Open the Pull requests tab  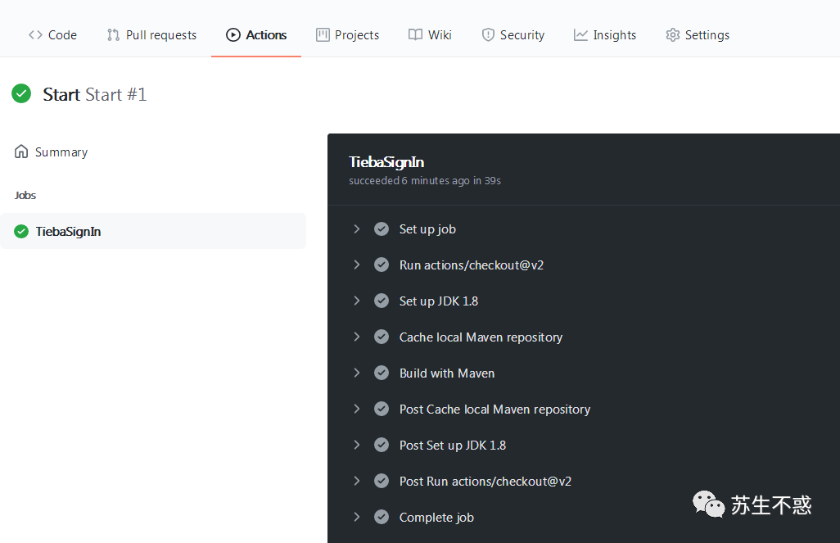(x=151, y=35)
